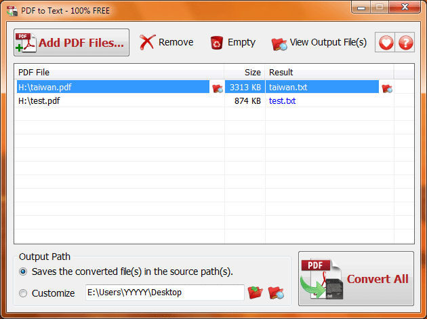The height and width of the screenshot is (319, 427).
Task: Click the folder icon beside H:\taiwan.pdf
Action: [218, 88]
